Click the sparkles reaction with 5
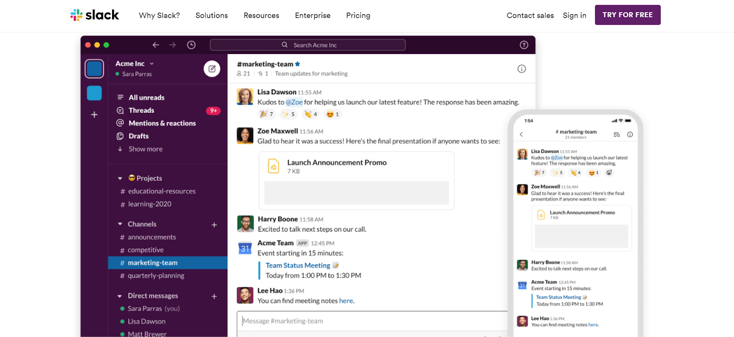 coord(289,114)
